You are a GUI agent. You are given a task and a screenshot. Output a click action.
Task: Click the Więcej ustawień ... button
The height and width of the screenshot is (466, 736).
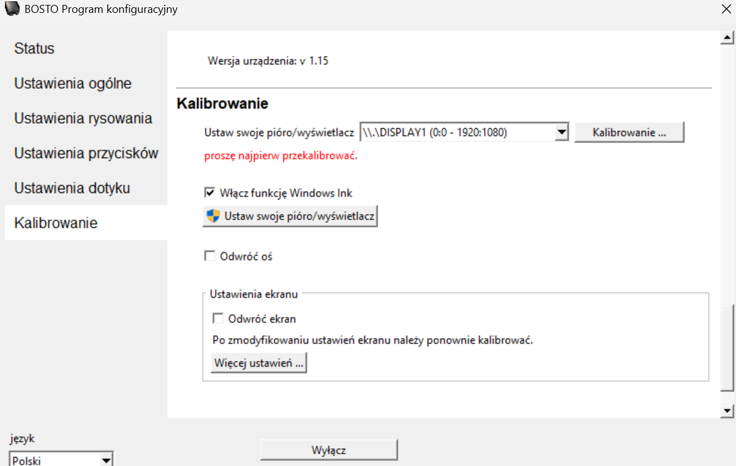click(258, 363)
